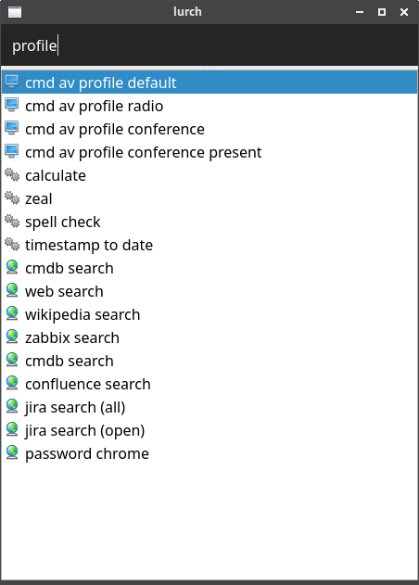
Task: Select the first cmdb search entry
Action: click(x=209, y=268)
